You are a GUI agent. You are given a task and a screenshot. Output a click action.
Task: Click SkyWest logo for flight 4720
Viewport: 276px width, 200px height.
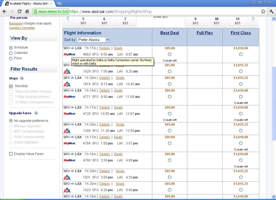(70, 114)
